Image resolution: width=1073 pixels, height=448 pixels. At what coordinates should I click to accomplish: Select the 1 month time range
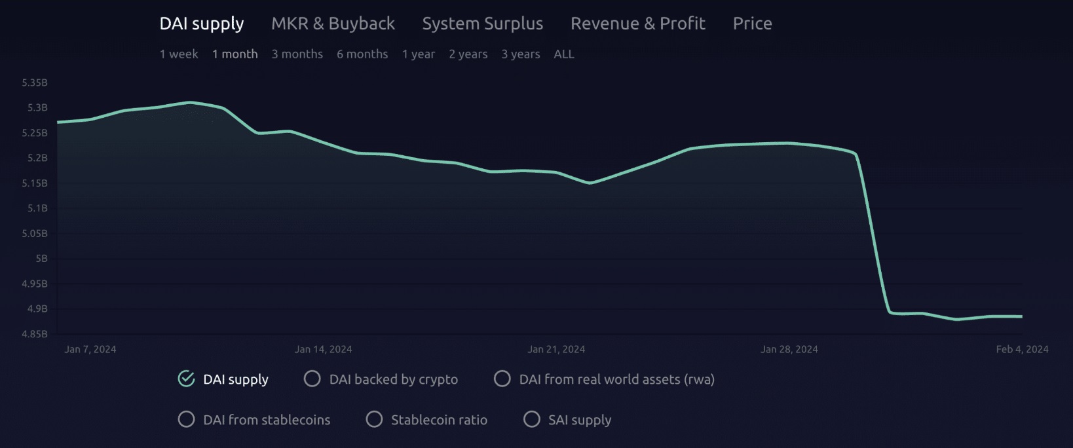[235, 54]
